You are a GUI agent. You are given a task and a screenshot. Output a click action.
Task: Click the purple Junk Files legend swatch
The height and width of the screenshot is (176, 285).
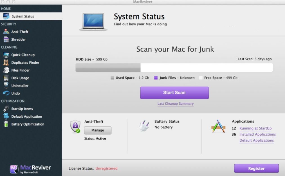tap(156, 78)
